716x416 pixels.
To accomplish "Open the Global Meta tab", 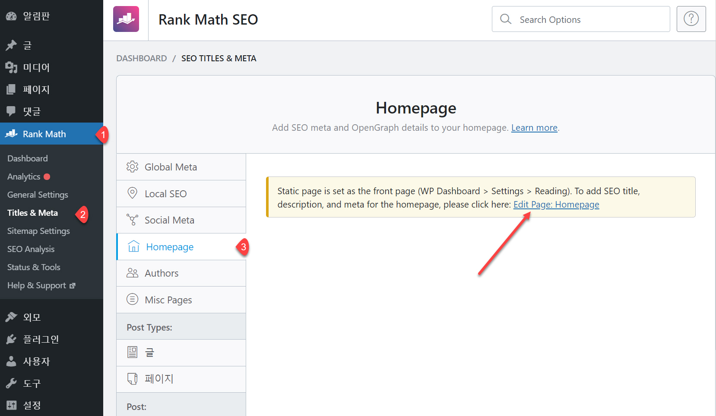I will (x=181, y=167).
